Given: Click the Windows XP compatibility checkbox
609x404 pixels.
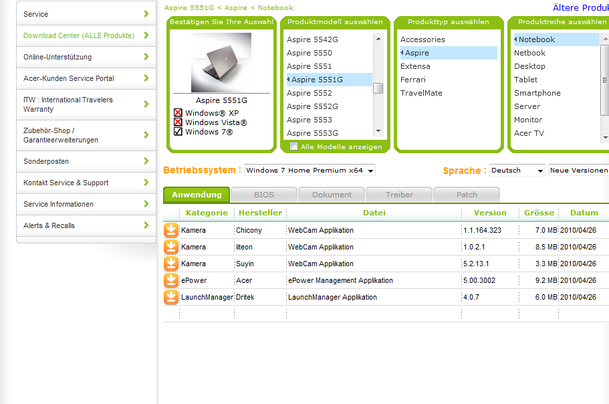Looking at the screenshot, I should pos(178,112).
